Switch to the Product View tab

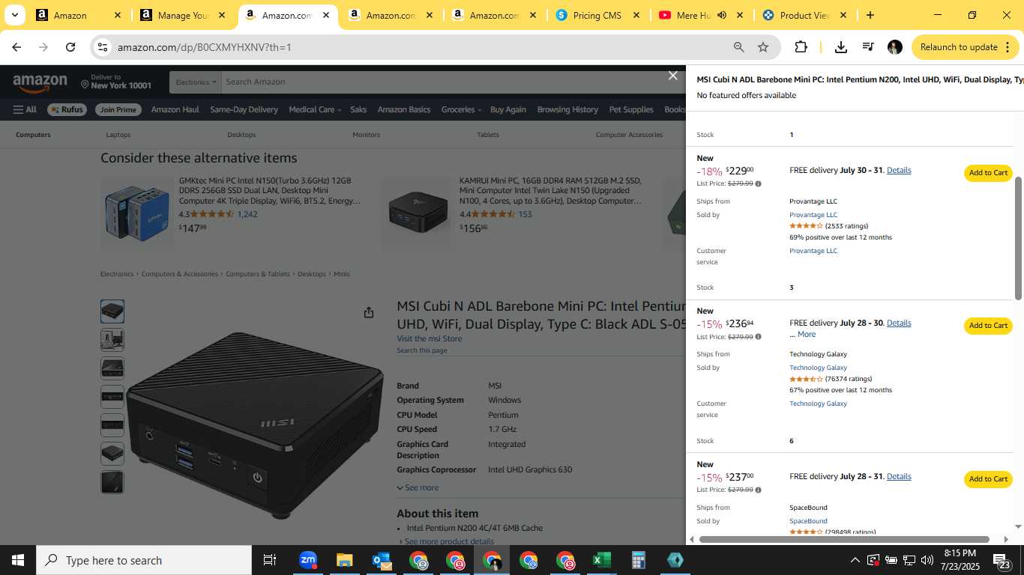(804, 15)
